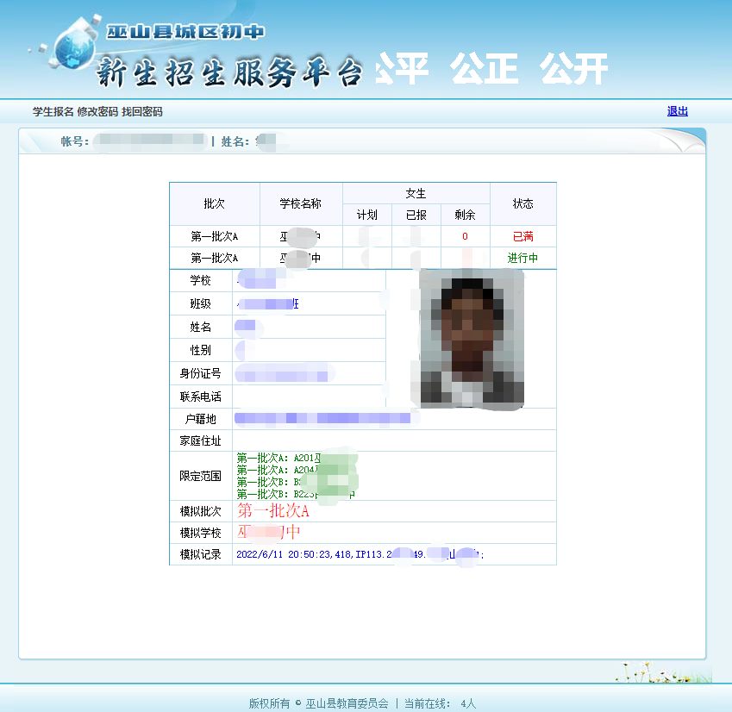
Task: Click the 状态 column header
Action: click(x=522, y=204)
